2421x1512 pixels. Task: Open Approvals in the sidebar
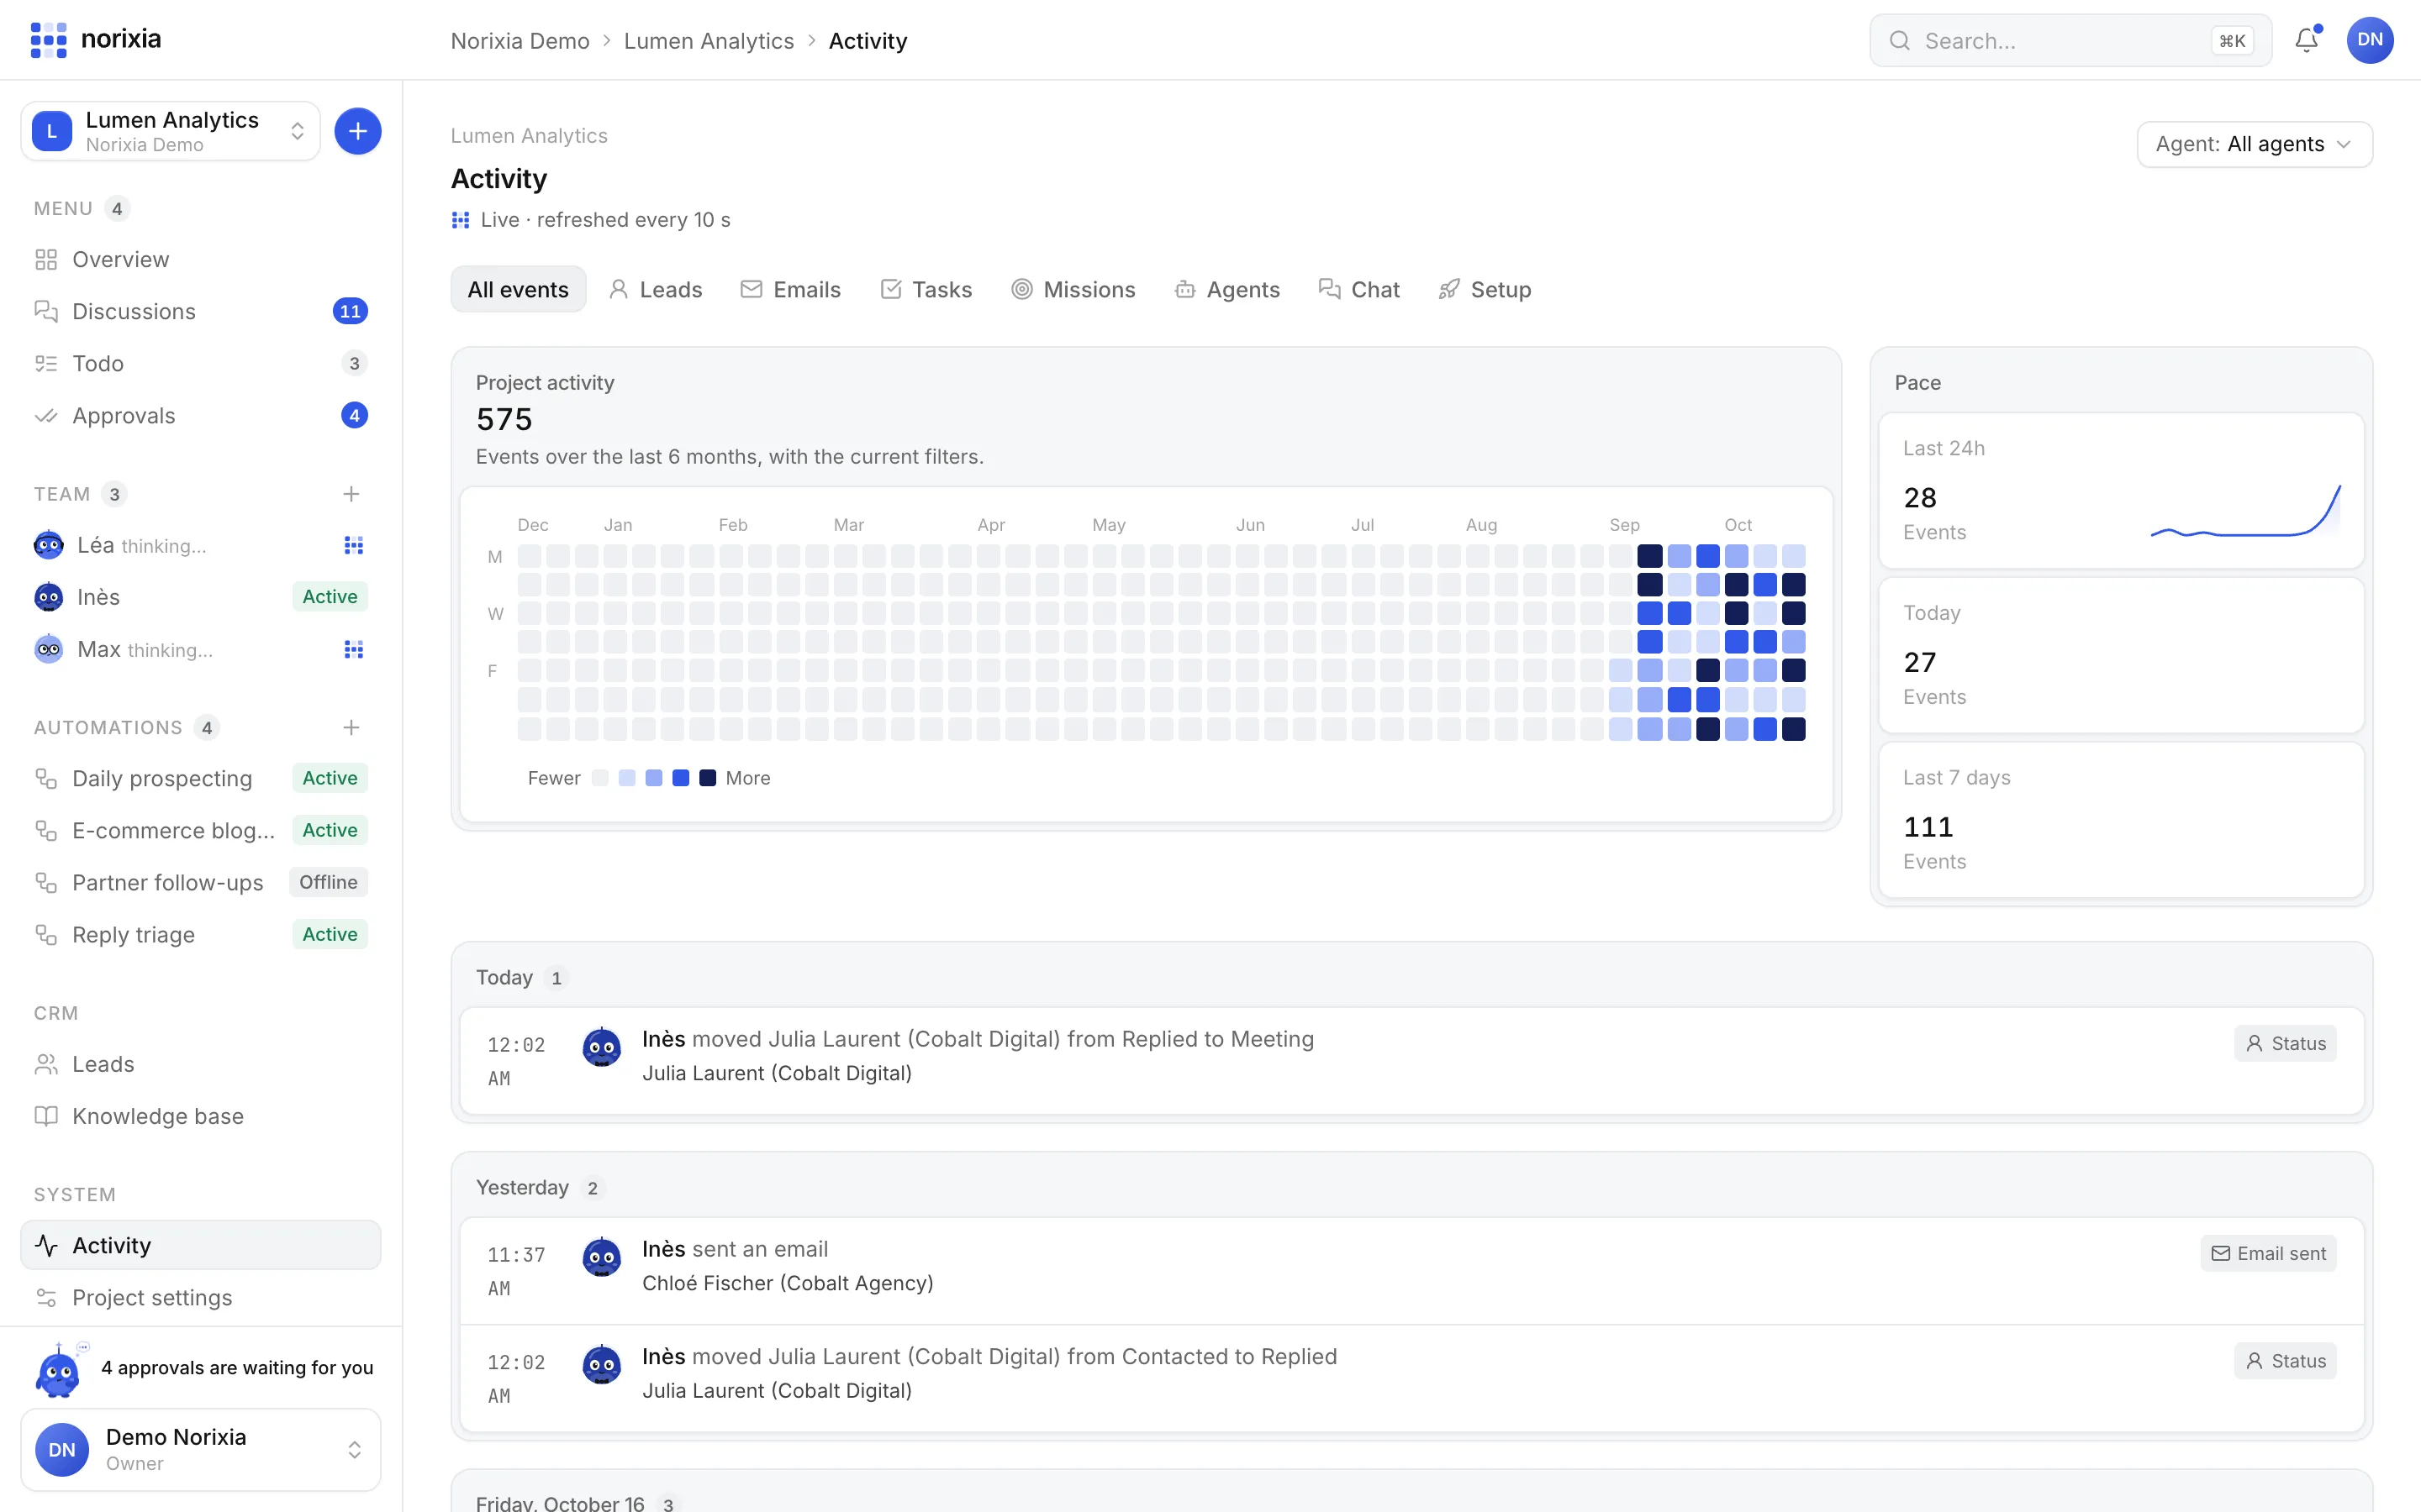[200, 415]
